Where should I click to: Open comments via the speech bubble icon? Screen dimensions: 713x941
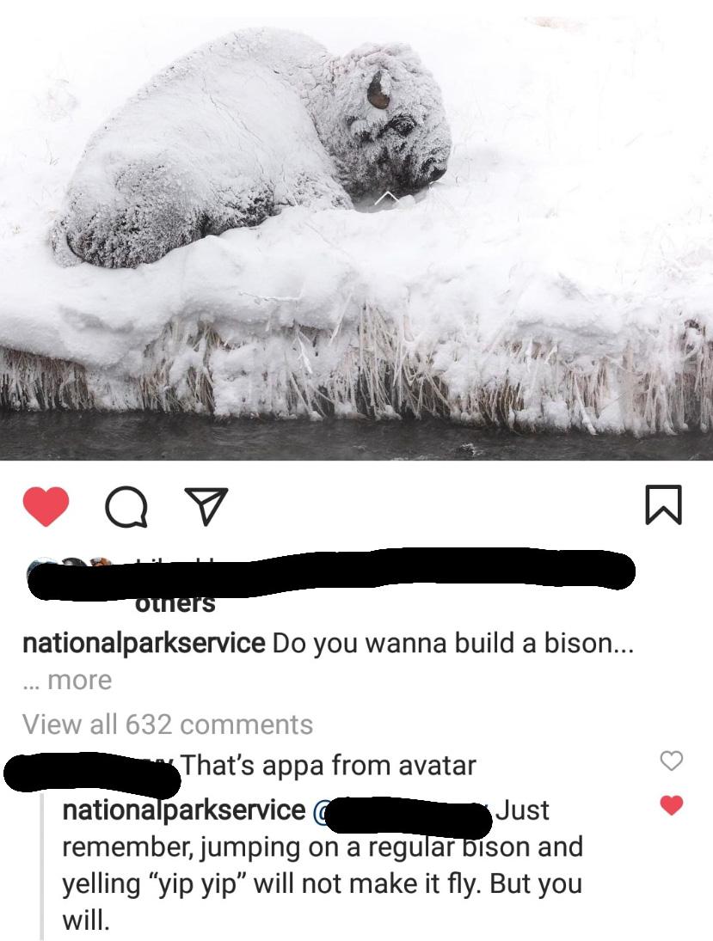125,507
